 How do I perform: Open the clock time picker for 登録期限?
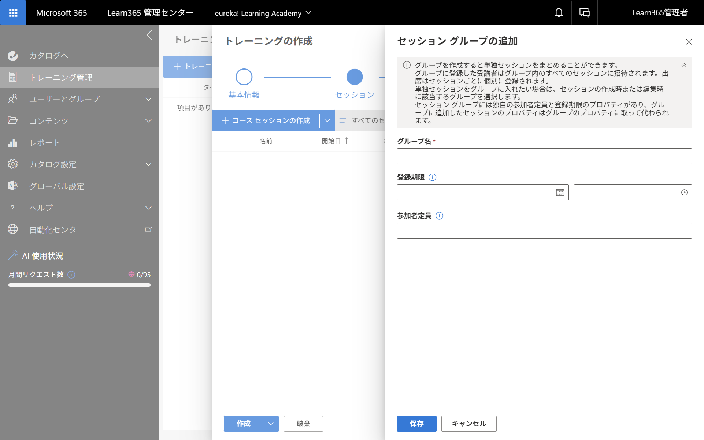(684, 193)
